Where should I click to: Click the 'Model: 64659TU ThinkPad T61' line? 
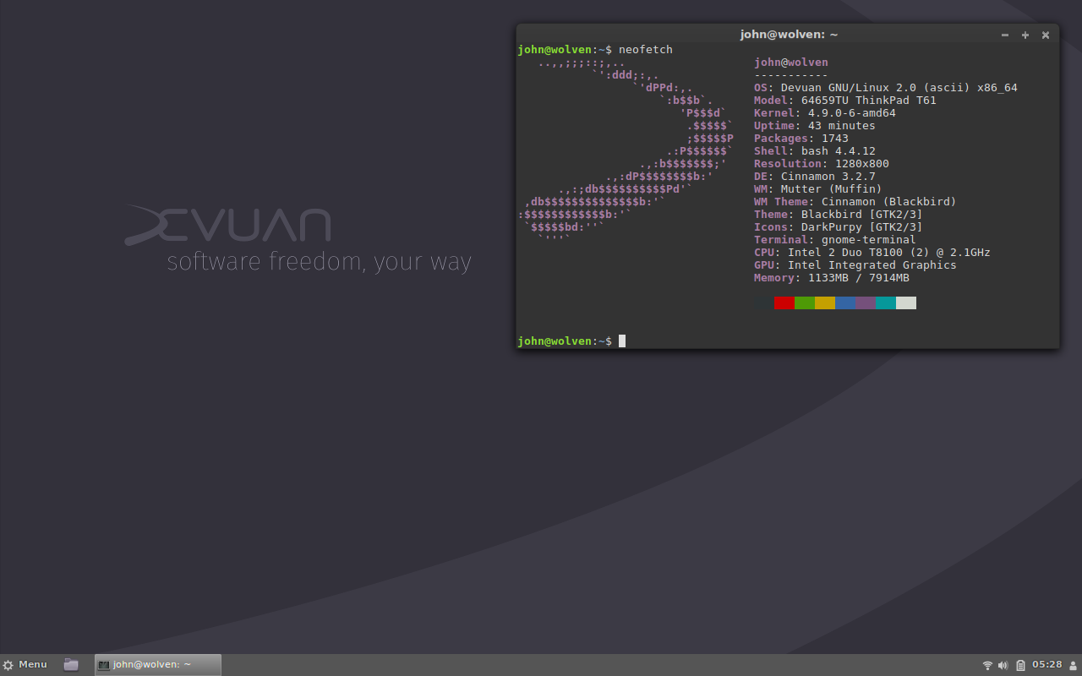click(845, 101)
